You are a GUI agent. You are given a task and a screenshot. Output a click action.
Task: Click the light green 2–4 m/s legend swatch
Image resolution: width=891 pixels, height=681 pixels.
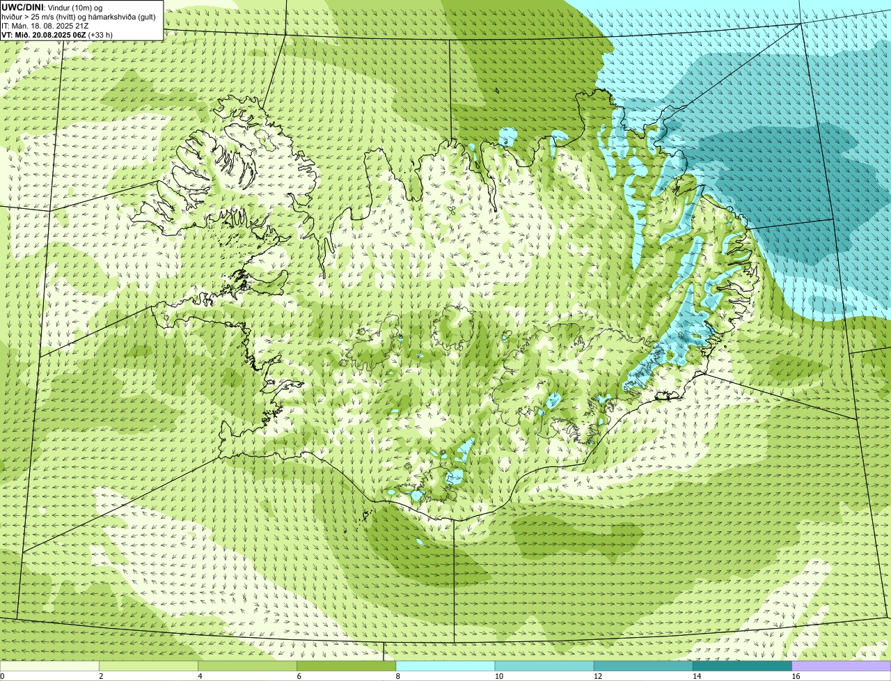148,666
